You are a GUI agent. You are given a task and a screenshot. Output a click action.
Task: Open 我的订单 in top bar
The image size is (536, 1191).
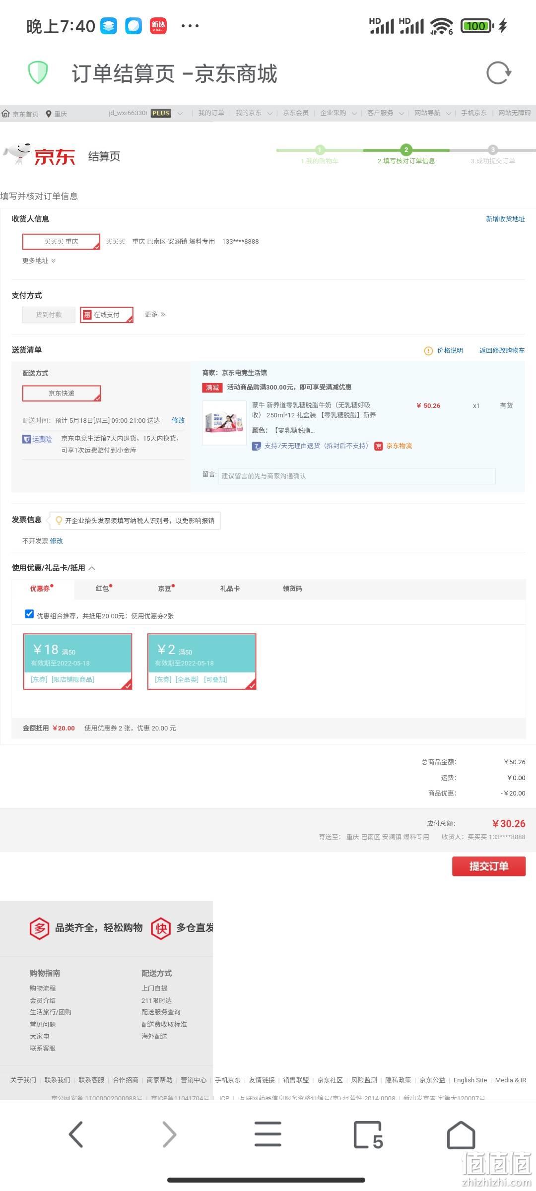pos(211,113)
